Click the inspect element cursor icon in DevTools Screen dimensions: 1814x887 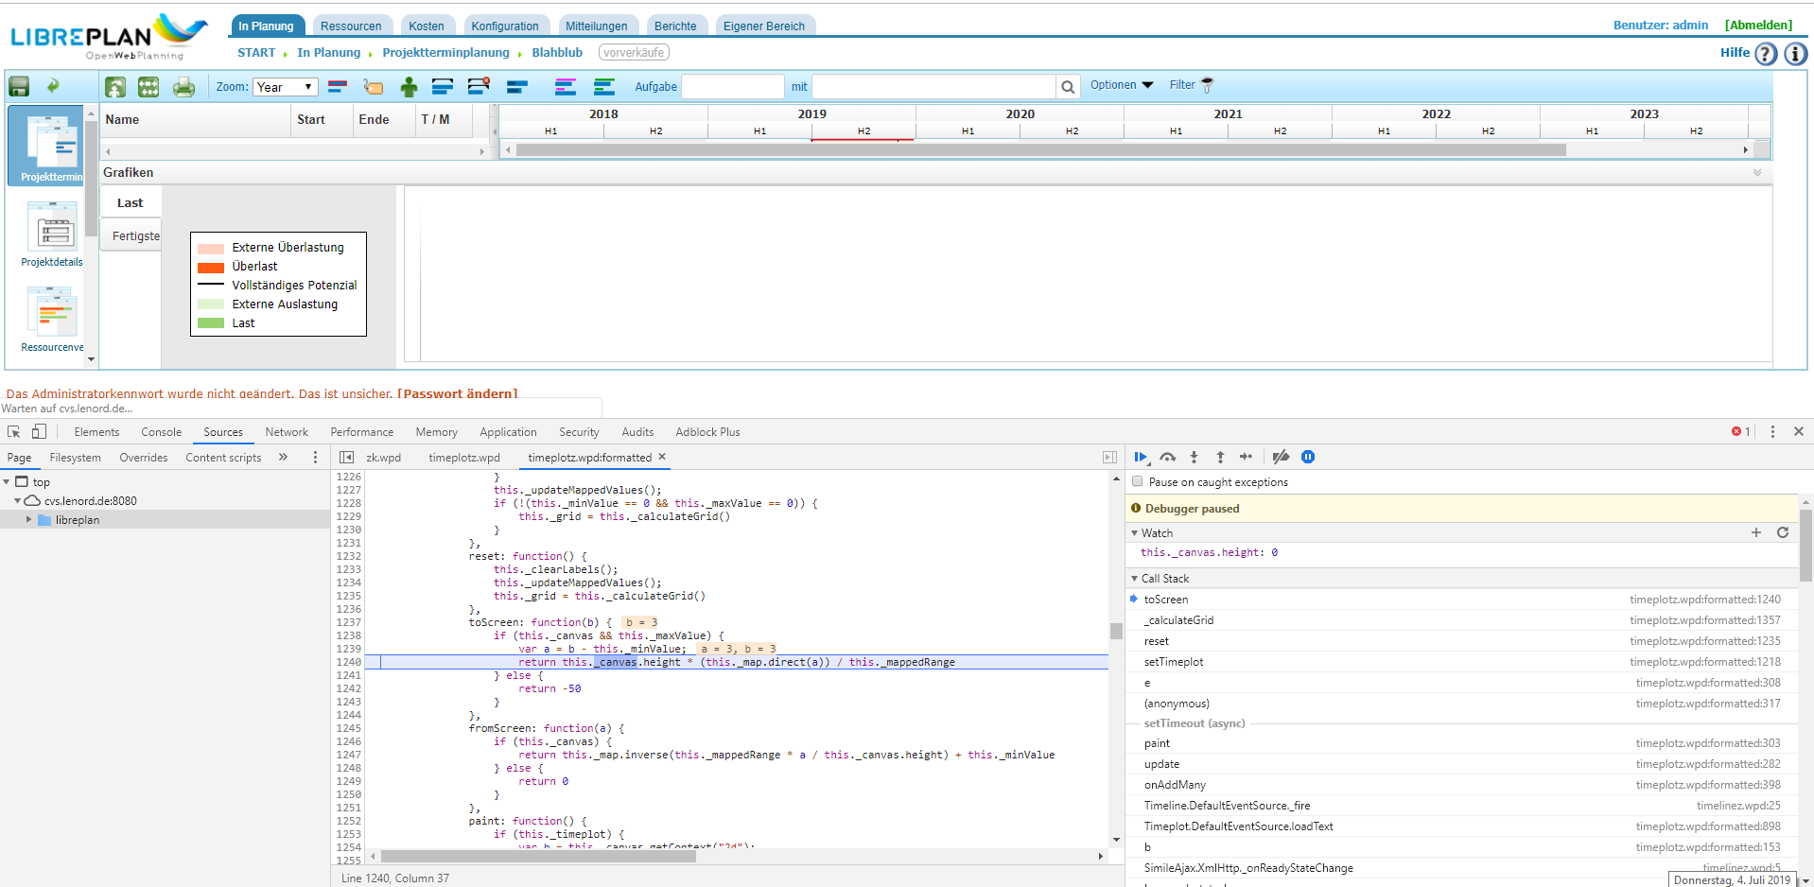pyautogui.click(x=13, y=431)
